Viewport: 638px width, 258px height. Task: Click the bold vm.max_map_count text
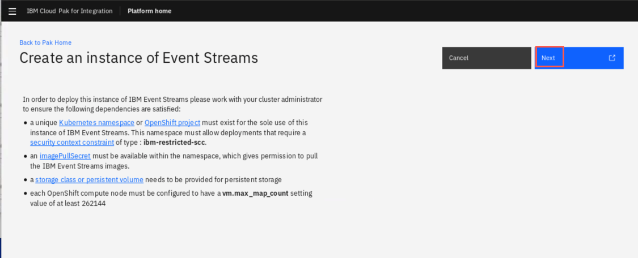[x=255, y=193]
